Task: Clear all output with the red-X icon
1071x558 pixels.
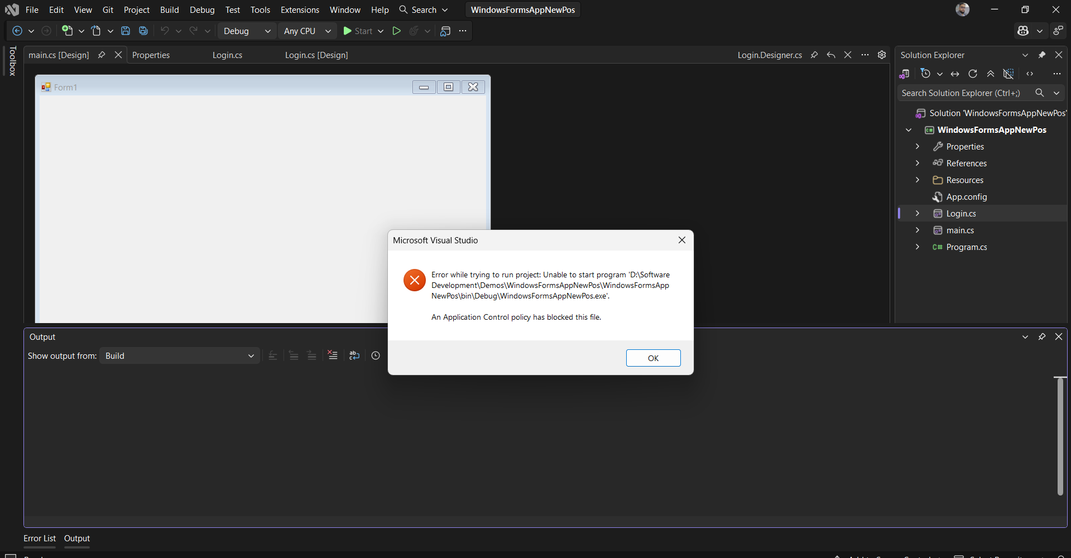Action: click(x=333, y=355)
